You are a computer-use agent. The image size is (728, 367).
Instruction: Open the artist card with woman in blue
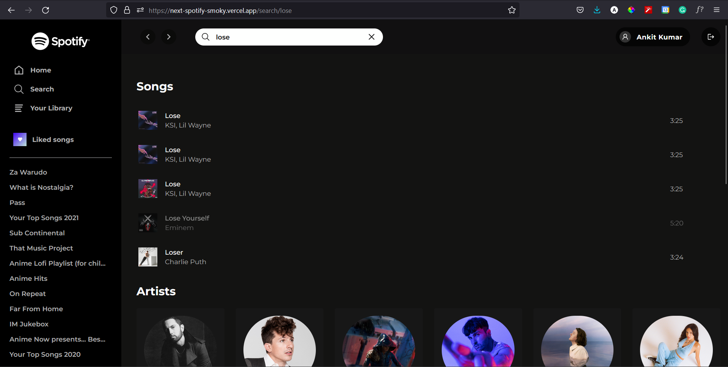tap(676, 341)
